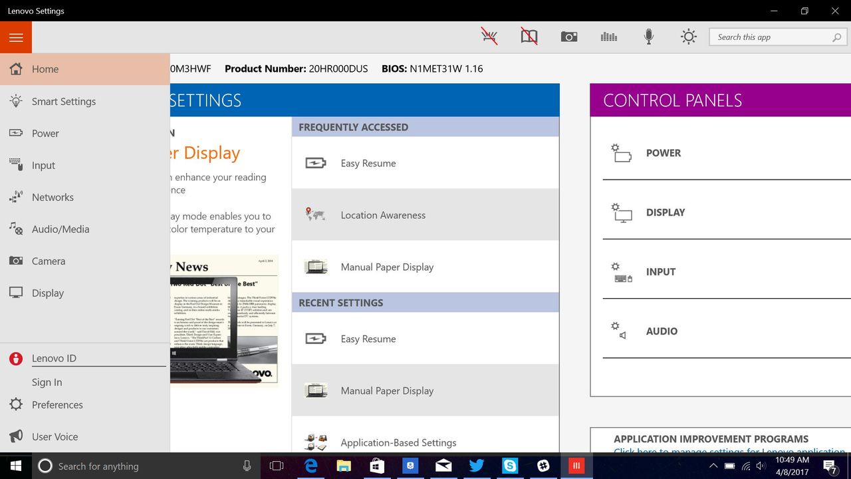Click the Sign In link

[x=47, y=382]
